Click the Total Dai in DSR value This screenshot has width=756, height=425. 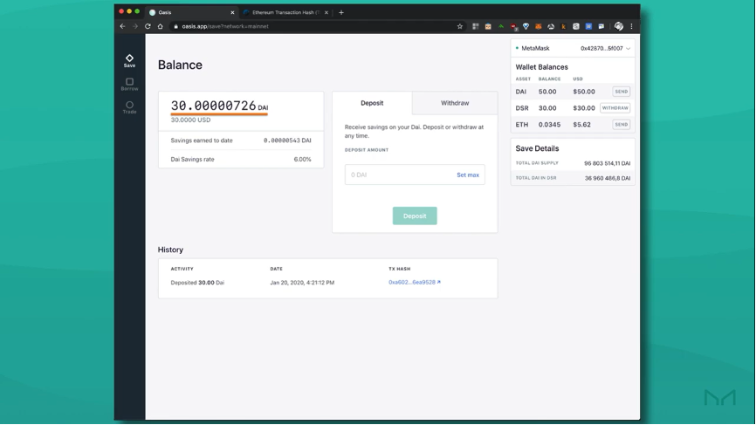pos(608,178)
